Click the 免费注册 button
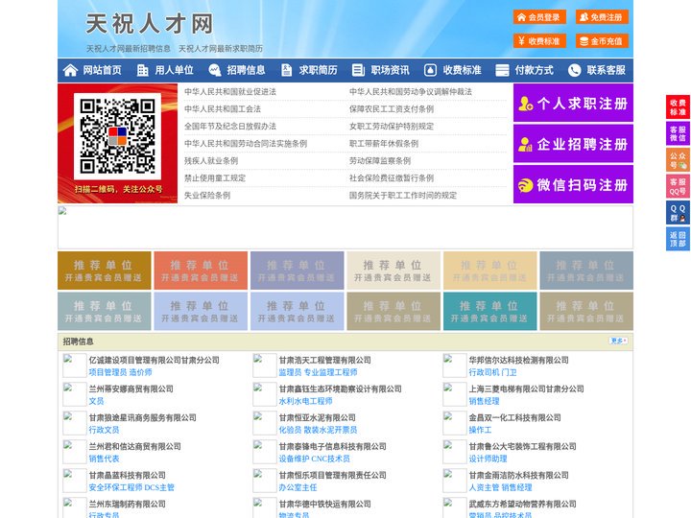Image resolution: width=691 pixels, height=518 pixels. 602,17
